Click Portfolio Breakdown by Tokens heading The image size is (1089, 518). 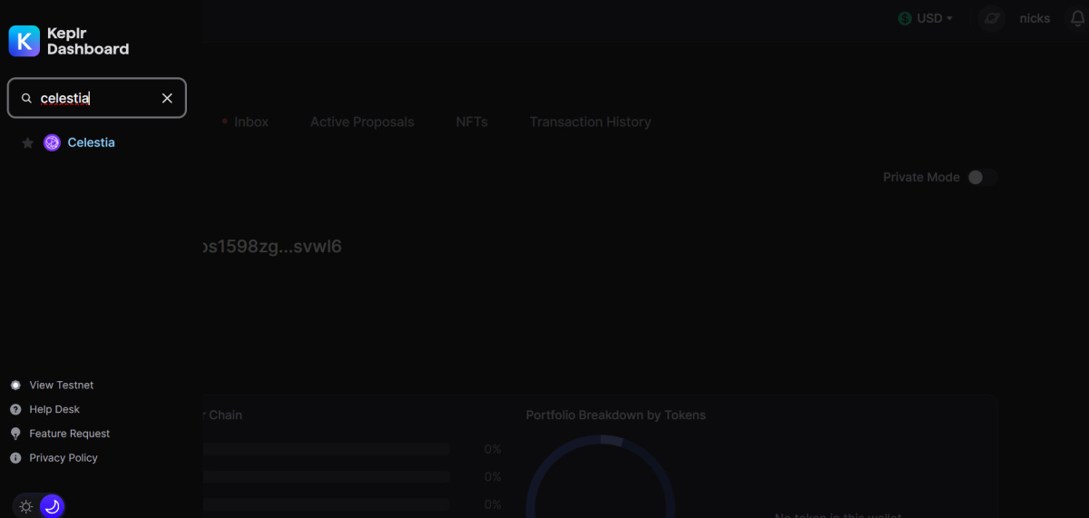point(616,415)
